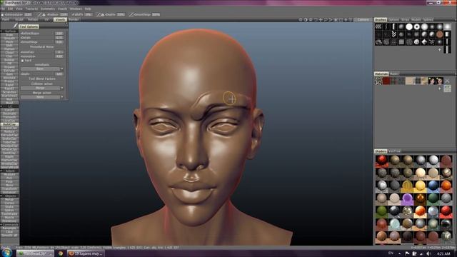The image size is (457, 257).
Task: Add a new material with the plus icon
Action: point(440,89)
